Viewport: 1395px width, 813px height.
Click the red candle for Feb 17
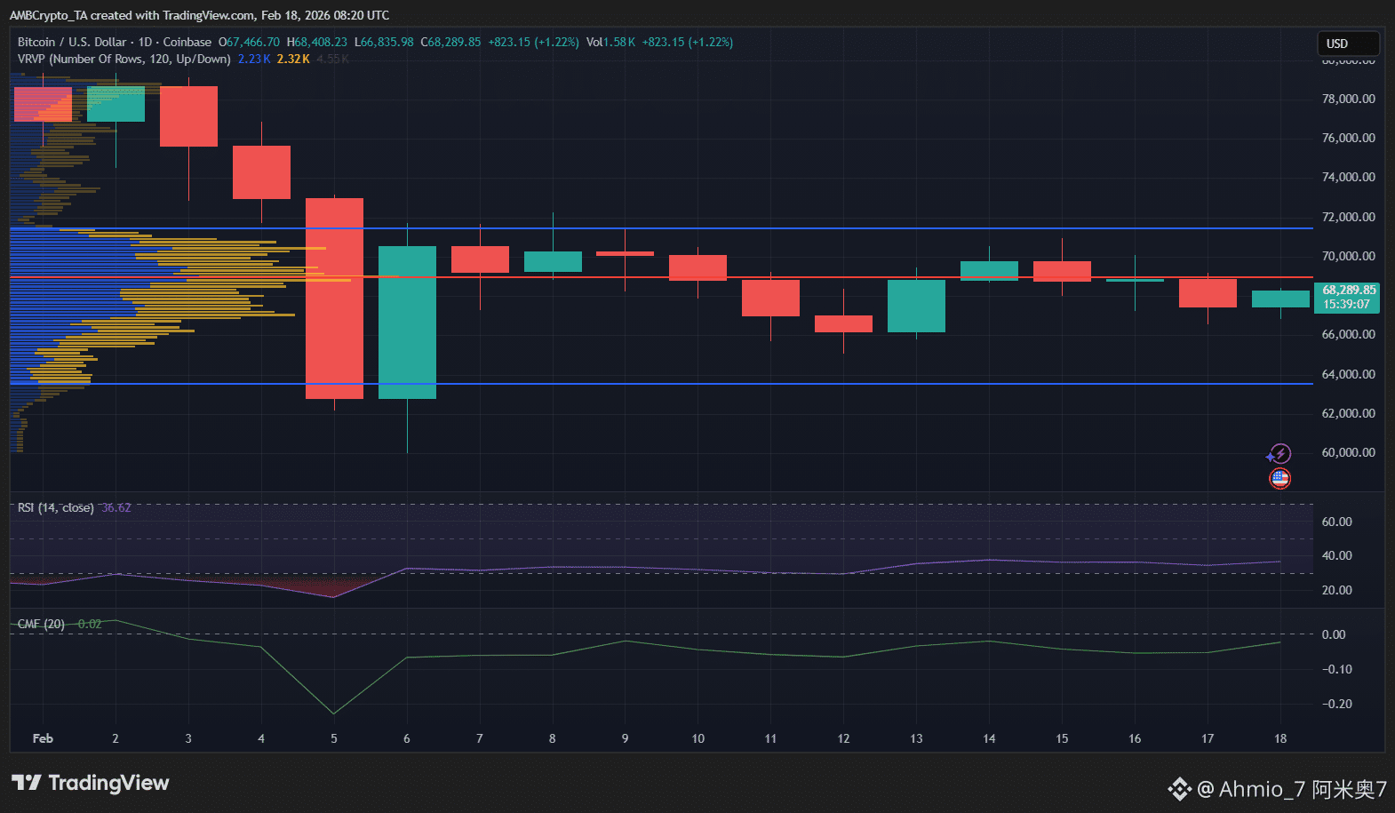[1208, 293]
